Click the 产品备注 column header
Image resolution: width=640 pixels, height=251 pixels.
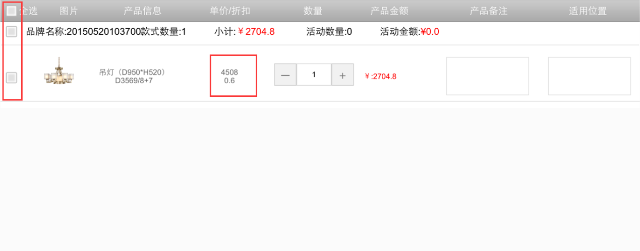[x=489, y=11]
